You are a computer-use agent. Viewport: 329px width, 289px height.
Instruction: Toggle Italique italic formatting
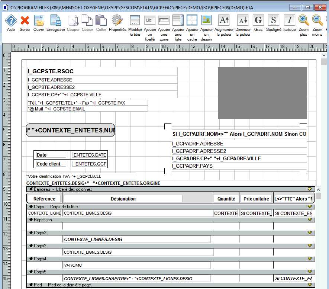click(290, 20)
